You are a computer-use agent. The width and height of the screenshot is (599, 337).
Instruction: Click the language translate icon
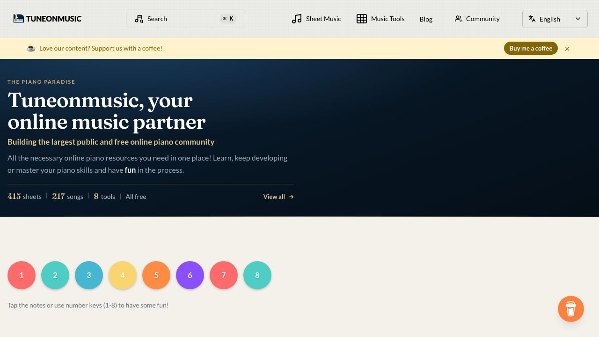click(x=532, y=19)
